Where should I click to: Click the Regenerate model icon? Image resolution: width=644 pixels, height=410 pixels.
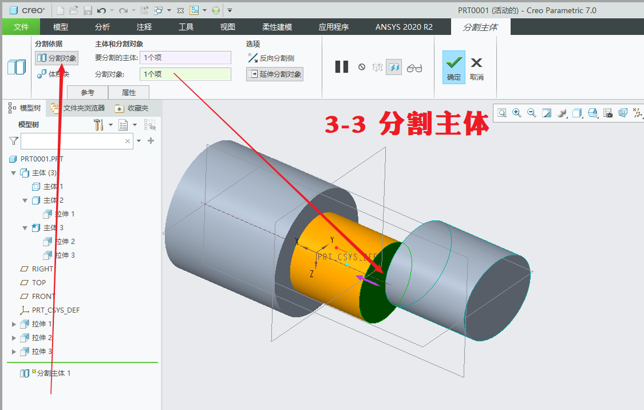click(x=144, y=10)
